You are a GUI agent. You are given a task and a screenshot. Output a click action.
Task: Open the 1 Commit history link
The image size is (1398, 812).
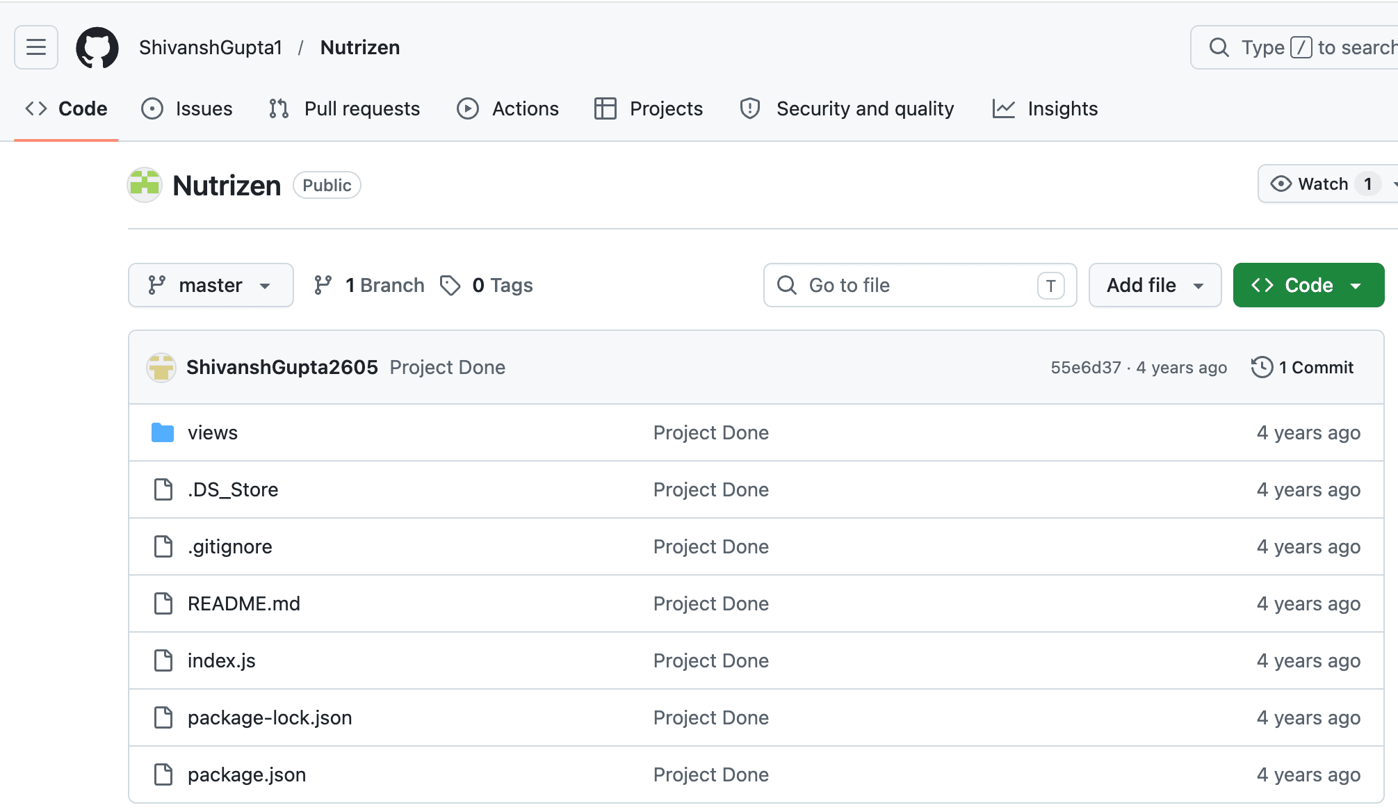coord(1303,367)
